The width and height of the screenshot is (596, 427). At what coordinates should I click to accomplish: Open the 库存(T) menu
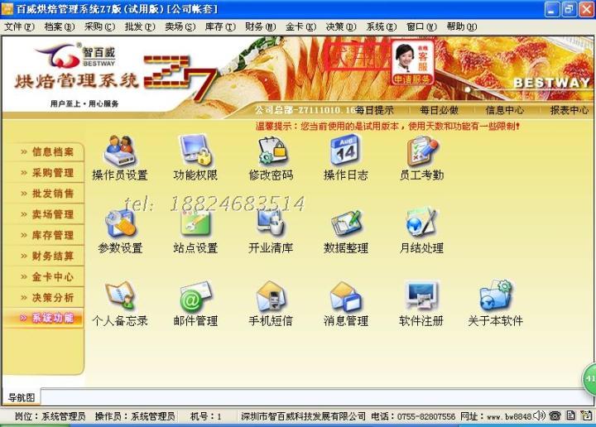click(x=220, y=26)
